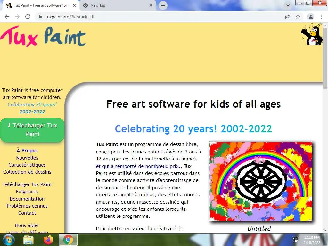Bookmark this page with the star icon
The width and height of the screenshot is (328, 246).
click(298, 17)
